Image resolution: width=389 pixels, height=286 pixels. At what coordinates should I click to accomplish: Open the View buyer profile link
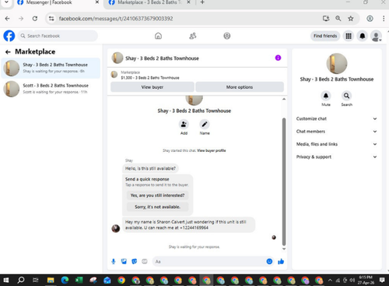pyautogui.click(x=211, y=150)
